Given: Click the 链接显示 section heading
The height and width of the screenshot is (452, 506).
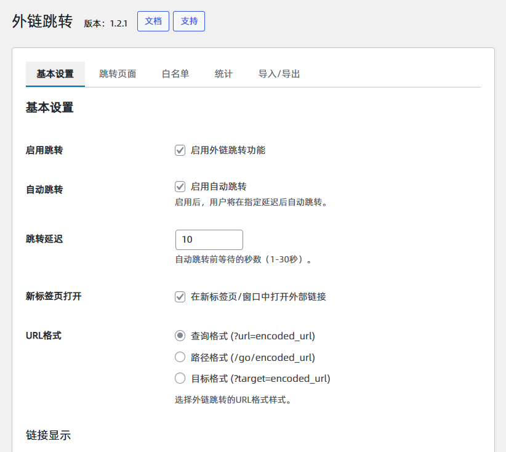Looking at the screenshot, I should tap(48, 435).
